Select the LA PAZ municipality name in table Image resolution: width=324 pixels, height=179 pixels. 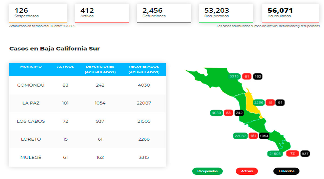click(31, 103)
